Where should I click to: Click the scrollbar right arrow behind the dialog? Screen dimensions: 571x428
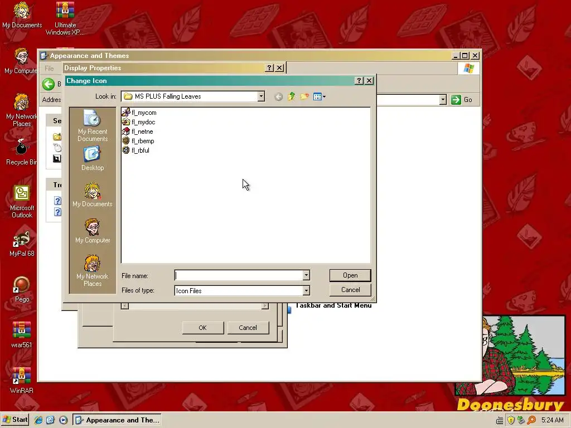265,306
